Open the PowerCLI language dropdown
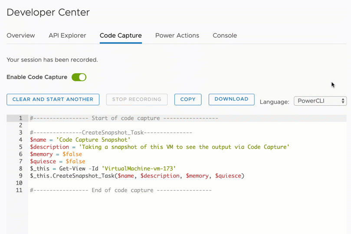Viewport: 351px width, 234px height. 320,101
